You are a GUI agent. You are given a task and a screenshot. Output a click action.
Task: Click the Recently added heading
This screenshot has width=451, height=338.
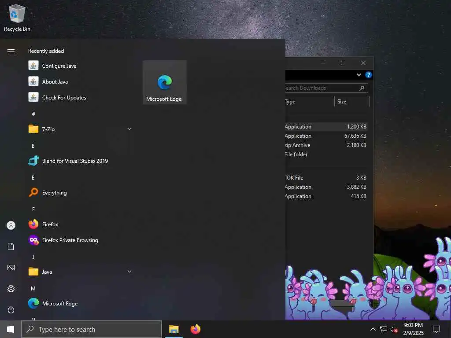click(46, 51)
